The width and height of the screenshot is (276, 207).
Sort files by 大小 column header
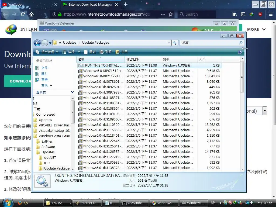(210, 60)
